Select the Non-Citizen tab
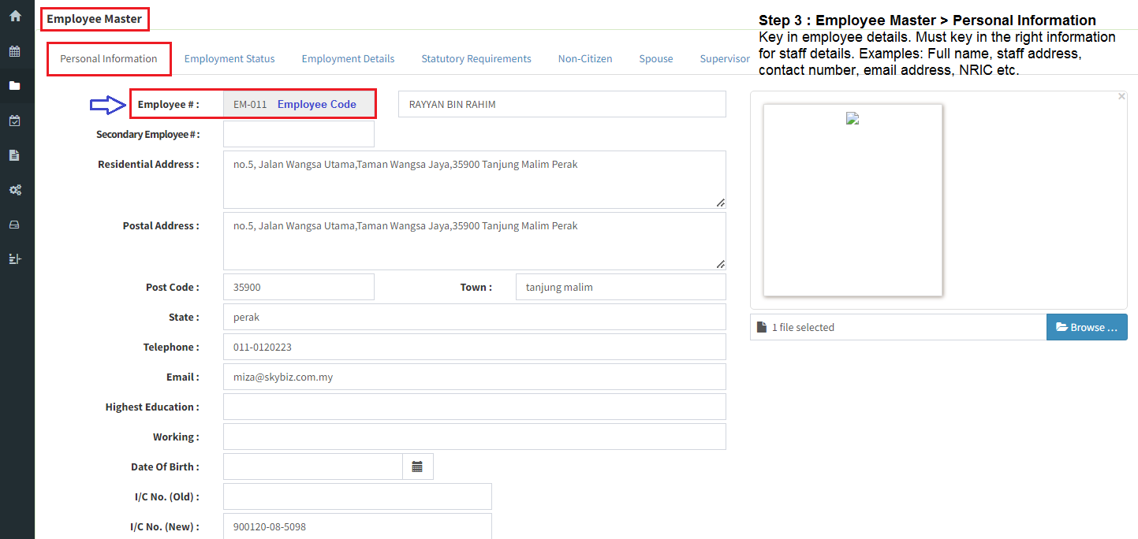 585,59
